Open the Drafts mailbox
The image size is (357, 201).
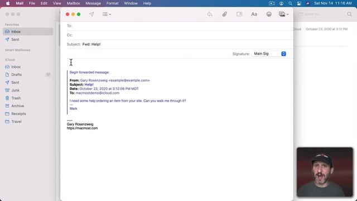tap(28, 74)
